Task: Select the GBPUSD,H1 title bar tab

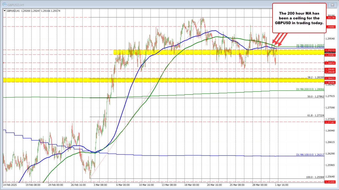Action: point(16,5)
